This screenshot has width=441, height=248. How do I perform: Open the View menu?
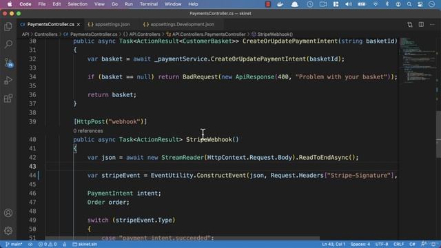(99, 4)
